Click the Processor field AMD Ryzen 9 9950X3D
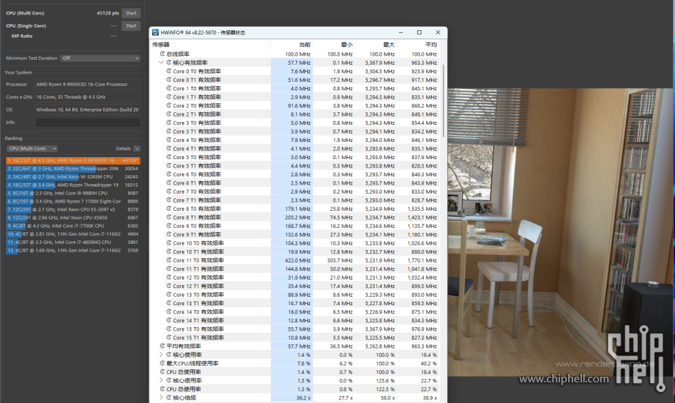 coord(87,84)
